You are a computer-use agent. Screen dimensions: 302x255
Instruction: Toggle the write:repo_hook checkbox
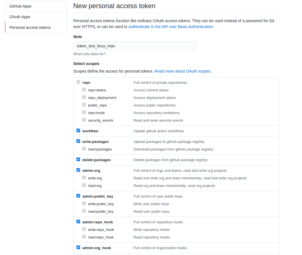tap(84, 229)
